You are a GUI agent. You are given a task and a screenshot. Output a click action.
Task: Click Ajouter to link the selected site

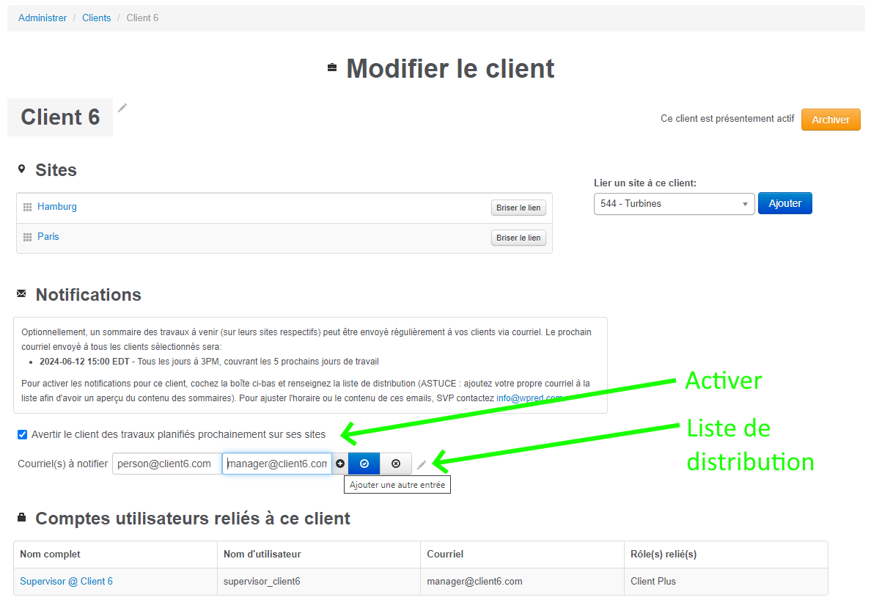tap(784, 203)
